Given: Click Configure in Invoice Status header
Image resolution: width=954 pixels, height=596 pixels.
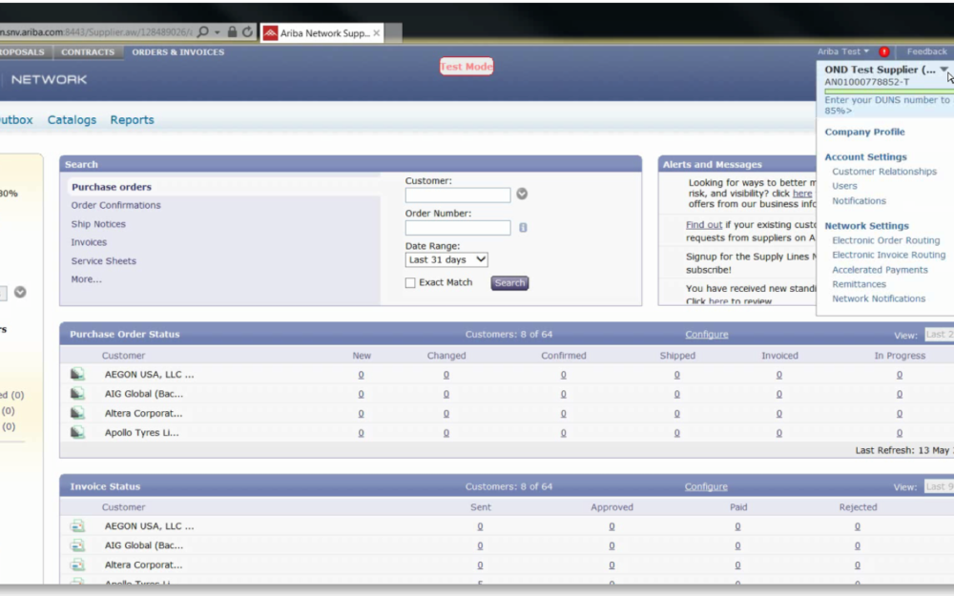Looking at the screenshot, I should tap(706, 486).
